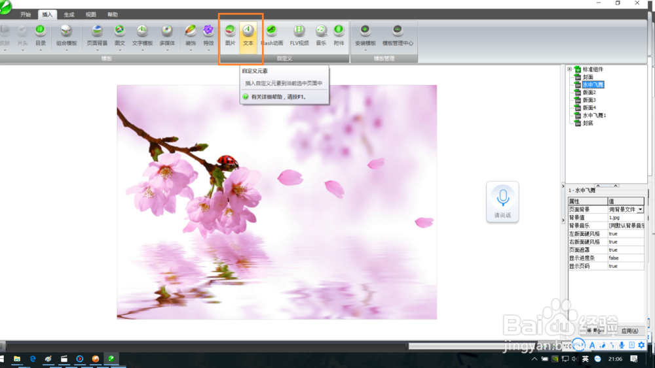
Task: Select the 版面4 page in the tree
Action: click(589, 108)
